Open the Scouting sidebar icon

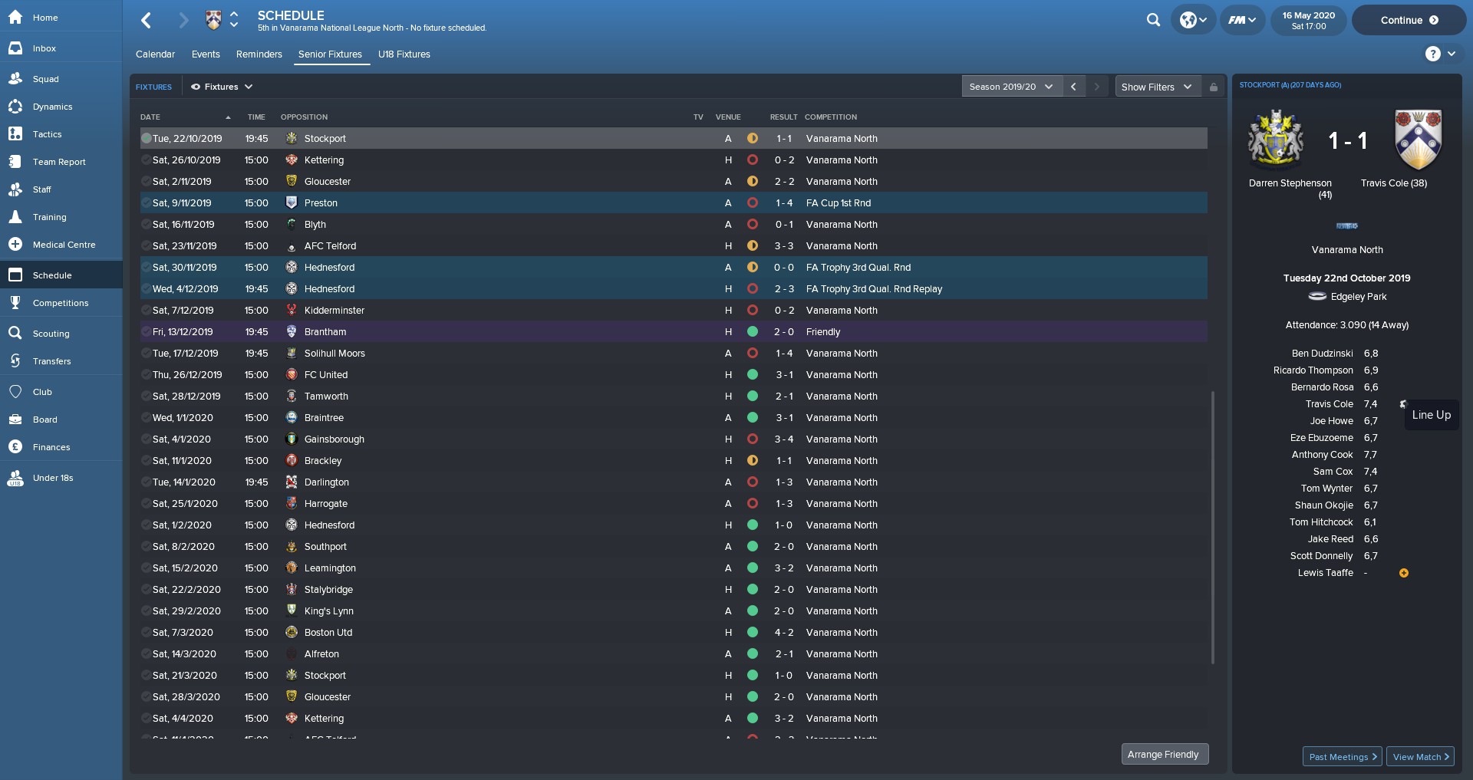tap(15, 334)
